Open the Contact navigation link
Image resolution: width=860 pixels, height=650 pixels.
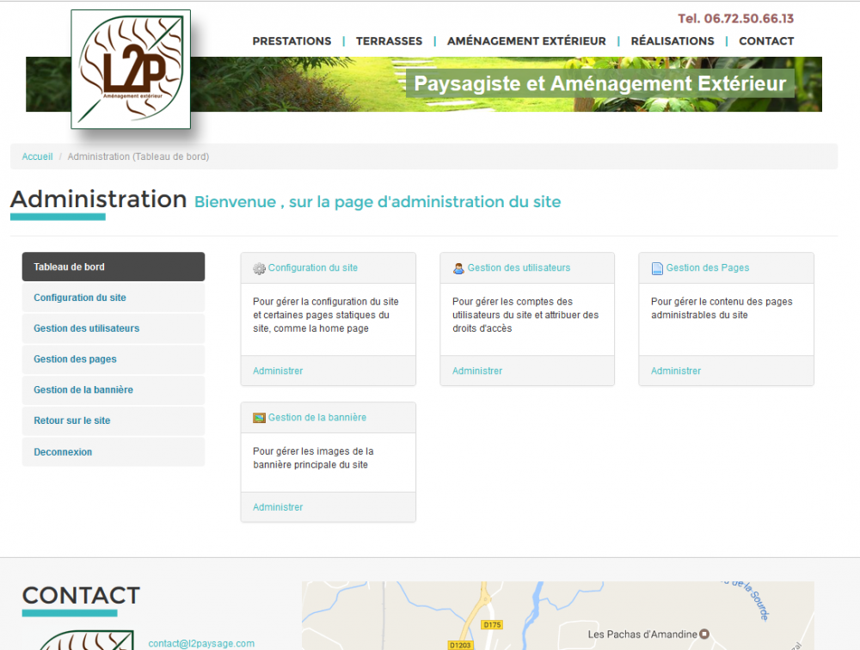point(766,41)
